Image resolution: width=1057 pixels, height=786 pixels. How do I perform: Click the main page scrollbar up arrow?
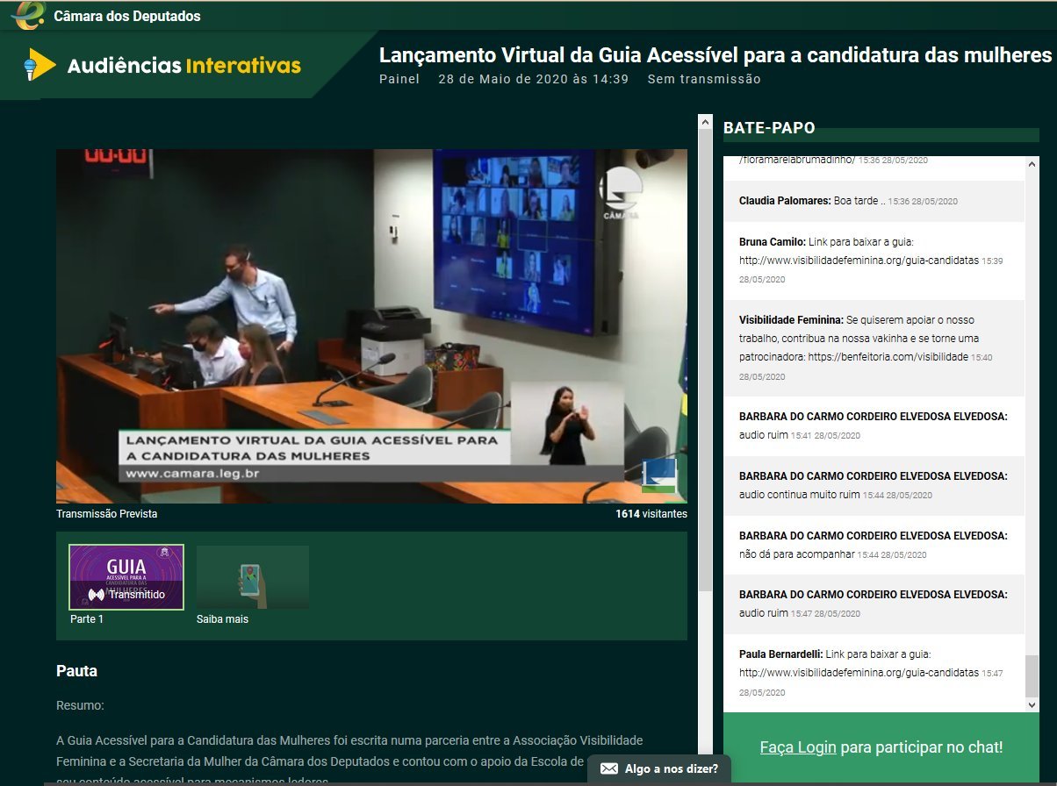[x=705, y=123]
